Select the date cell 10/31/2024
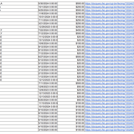 (48, 17)
